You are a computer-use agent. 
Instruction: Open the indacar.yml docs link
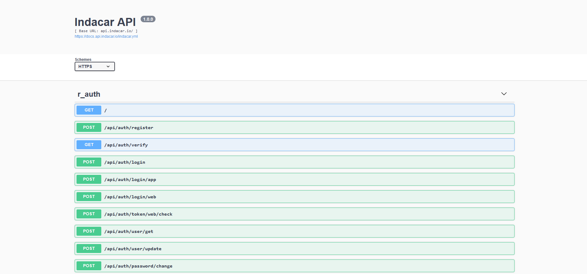coord(106,36)
